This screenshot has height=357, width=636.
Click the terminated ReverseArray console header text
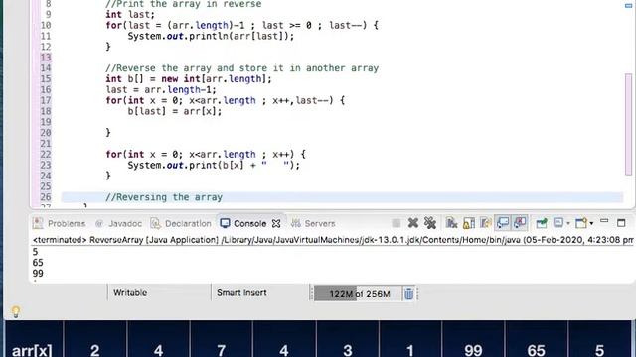click(x=333, y=240)
